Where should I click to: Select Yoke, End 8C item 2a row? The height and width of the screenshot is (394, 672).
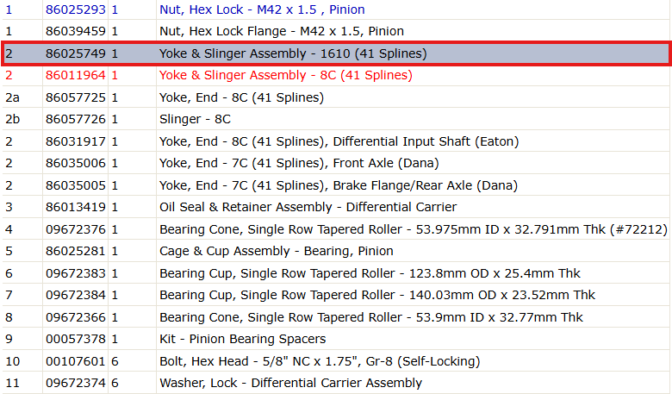coord(336,97)
